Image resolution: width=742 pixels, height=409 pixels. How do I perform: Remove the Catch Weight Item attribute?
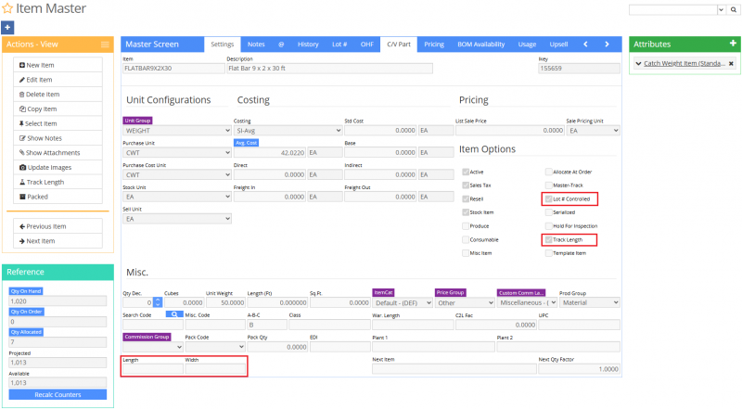730,63
